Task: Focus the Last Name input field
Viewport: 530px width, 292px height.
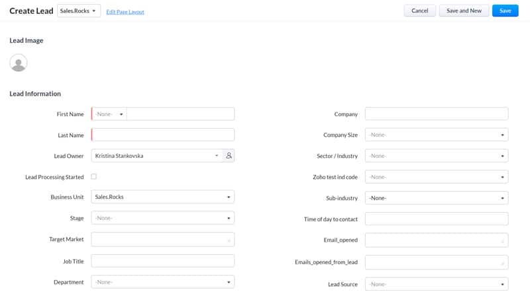Action: point(163,135)
